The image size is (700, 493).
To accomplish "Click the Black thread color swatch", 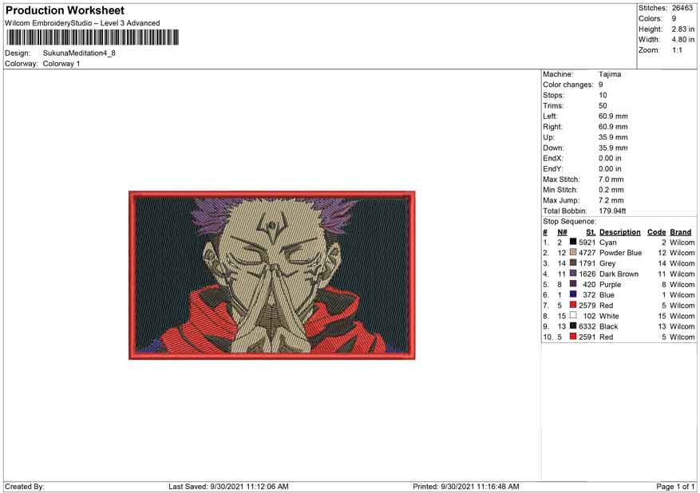I will [573, 326].
